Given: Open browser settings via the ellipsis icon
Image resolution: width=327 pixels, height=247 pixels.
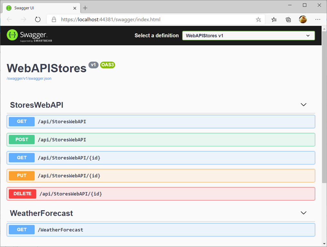Looking at the screenshot, I should click(318, 19).
